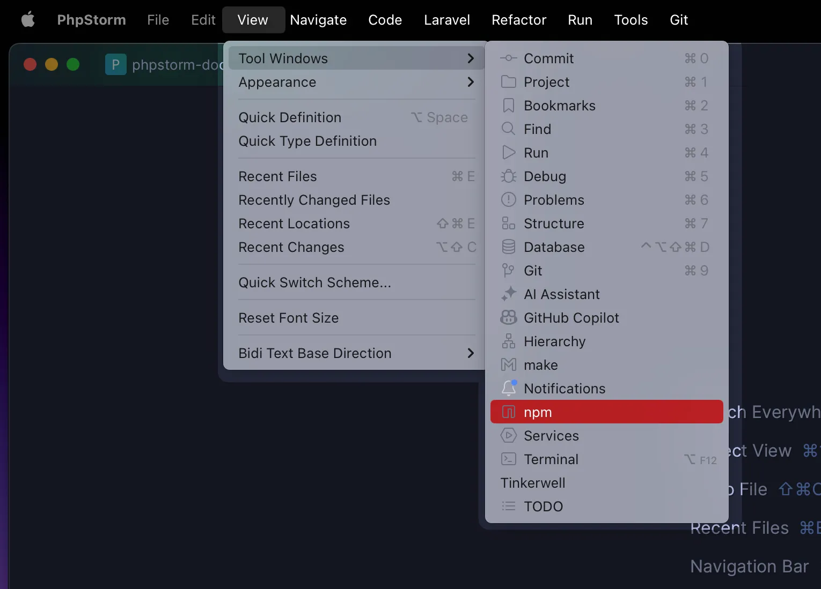Image resolution: width=821 pixels, height=589 pixels.
Task: Click the AI Assistant sparkle icon
Action: click(508, 294)
